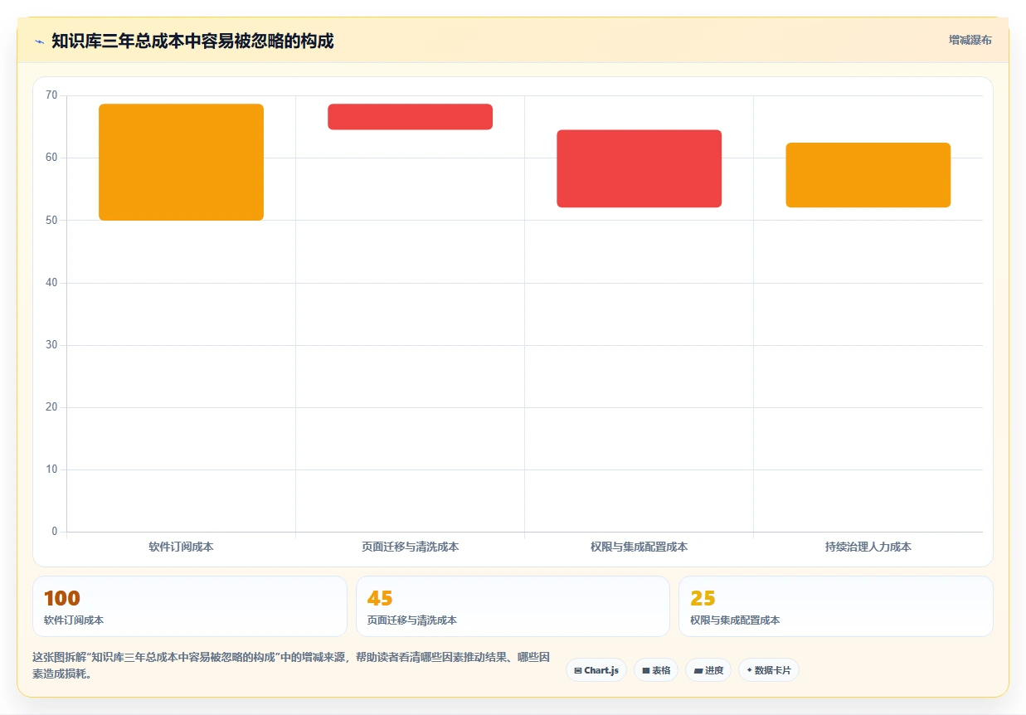The image size is (1026, 715).
Task: Click the orange 软件订阅成本 bar
Action: tap(181, 163)
